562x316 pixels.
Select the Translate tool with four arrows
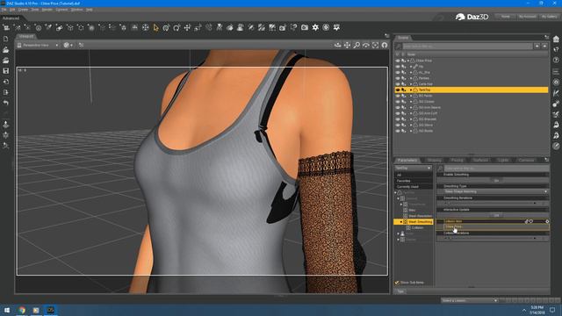(x=187, y=27)
